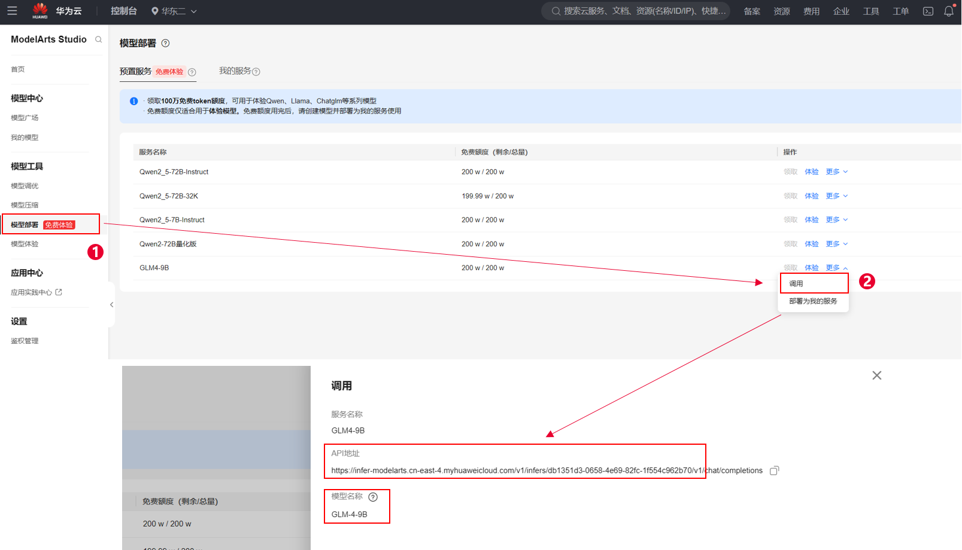Image resolution: width=962 pixels, height=550 pixels.
Task: Collapse the sidebar with arrow handle
Action: click(111, 305)
